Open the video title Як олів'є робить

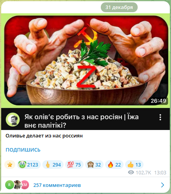[x=82, y=121]
